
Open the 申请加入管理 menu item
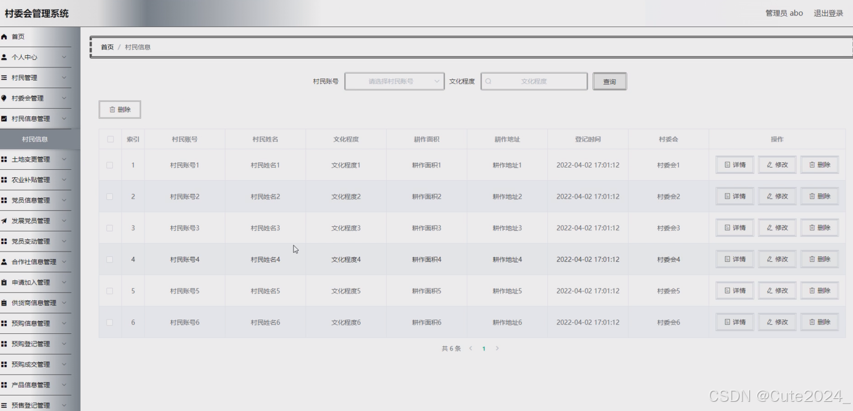(36, 283)
